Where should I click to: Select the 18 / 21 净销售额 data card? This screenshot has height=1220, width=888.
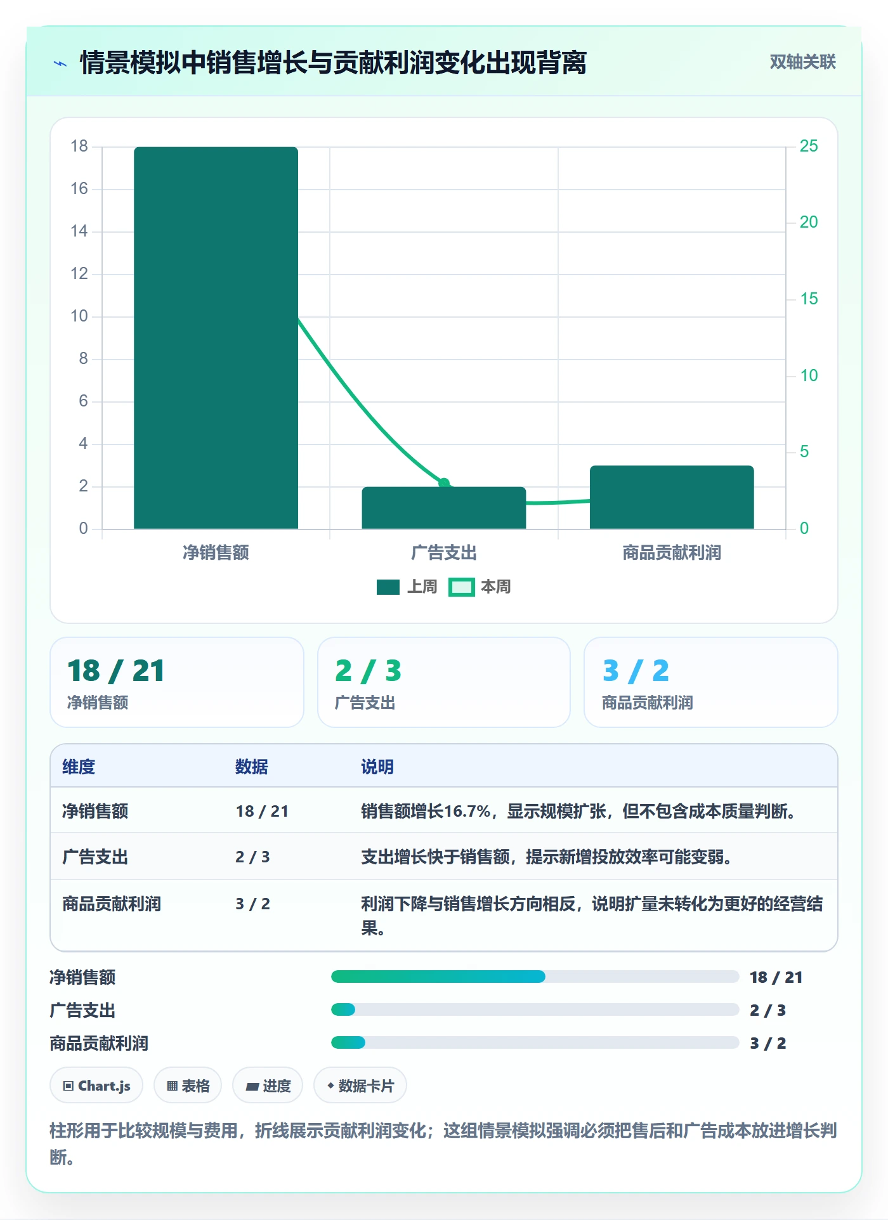[x=177, y=682]
